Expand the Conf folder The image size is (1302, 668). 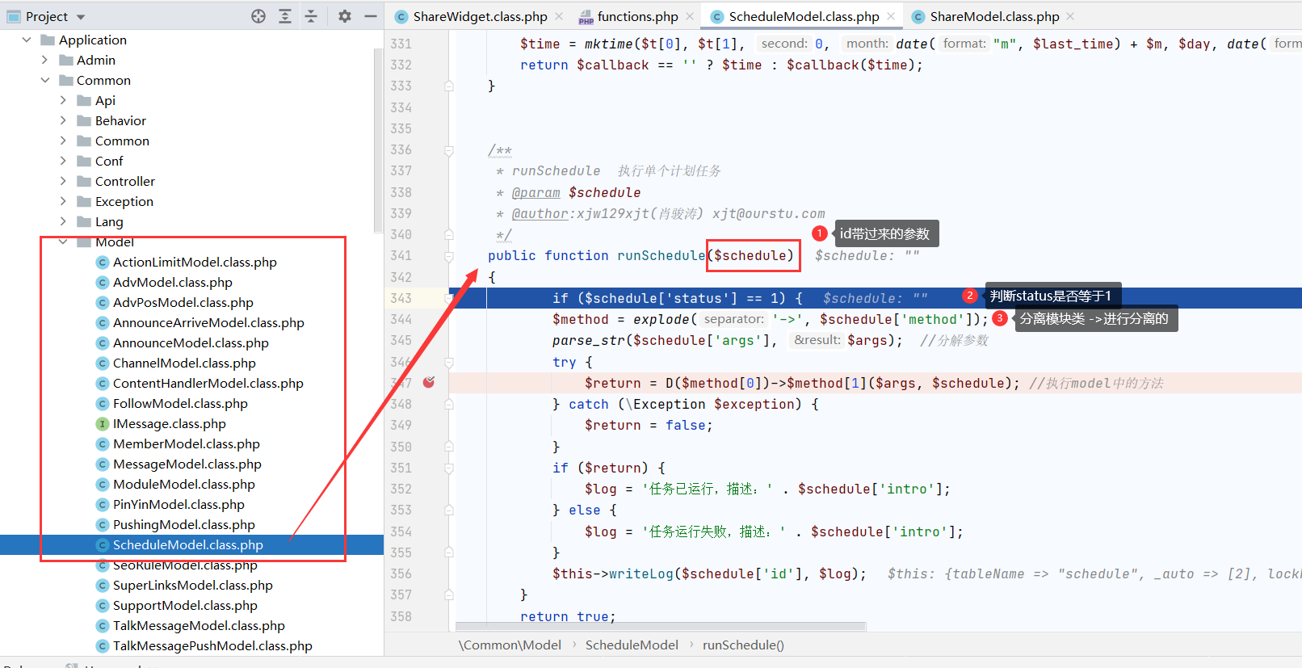pyautogui.click(x=63, y=161)
